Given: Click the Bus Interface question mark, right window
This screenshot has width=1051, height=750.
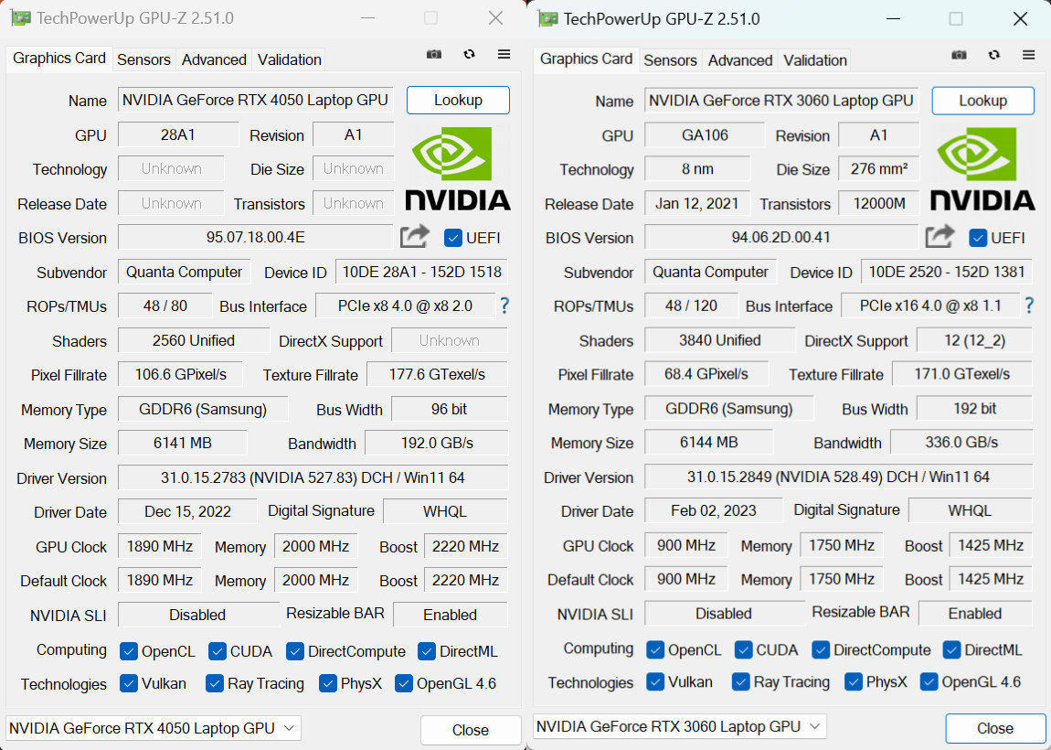Looking at the screenshot, I should click(x=1029, y=305).
